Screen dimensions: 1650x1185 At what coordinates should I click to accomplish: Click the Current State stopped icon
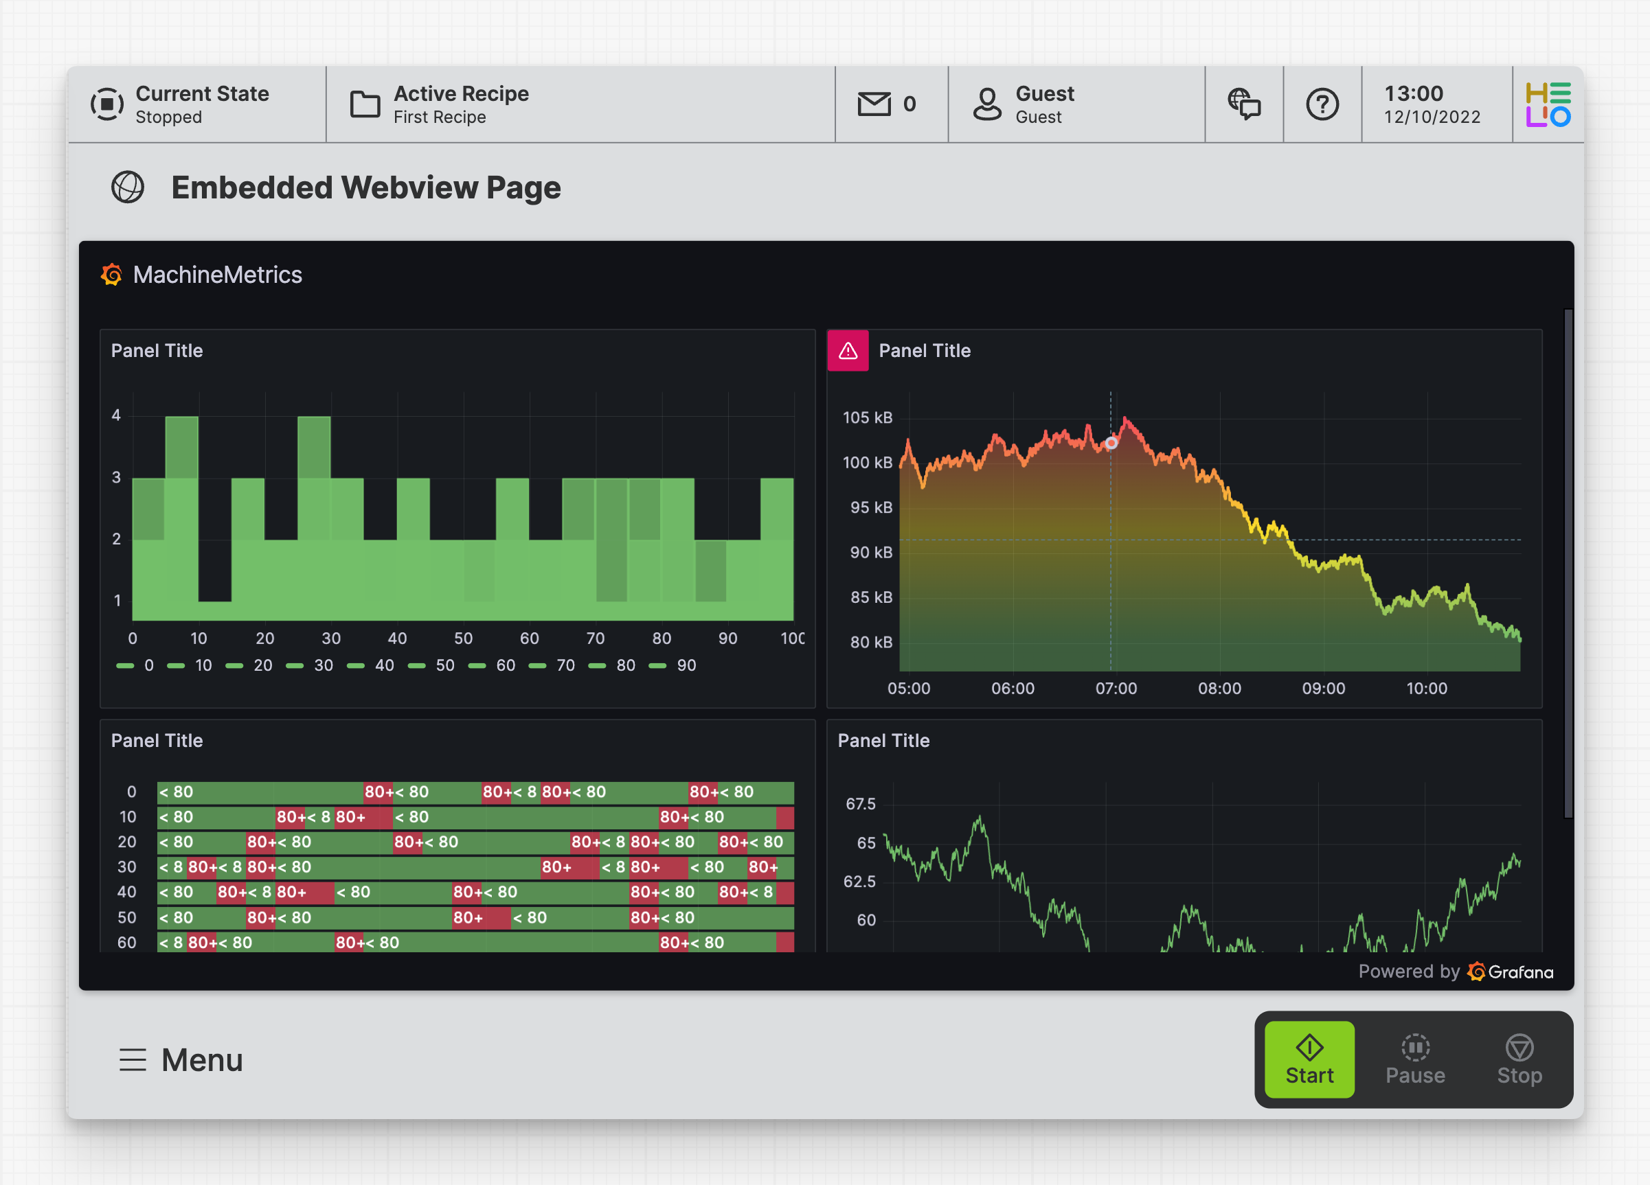[107, 104]
